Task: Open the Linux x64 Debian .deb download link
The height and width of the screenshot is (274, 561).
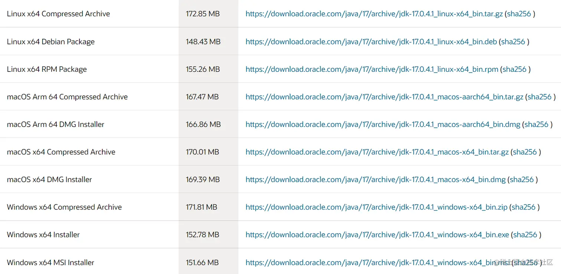Action: [371, 42]
